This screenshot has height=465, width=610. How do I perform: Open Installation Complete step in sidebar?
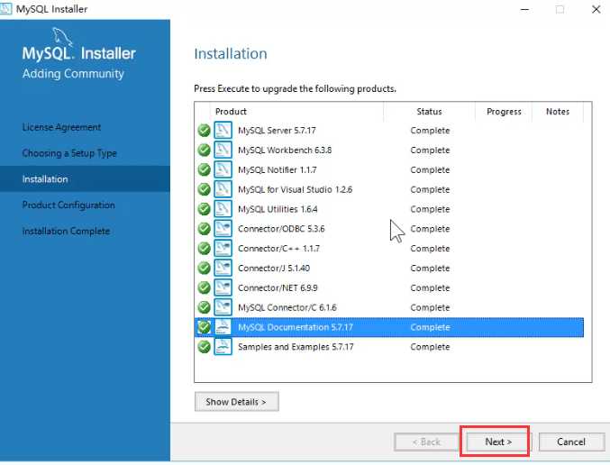[x=66, y=231]
